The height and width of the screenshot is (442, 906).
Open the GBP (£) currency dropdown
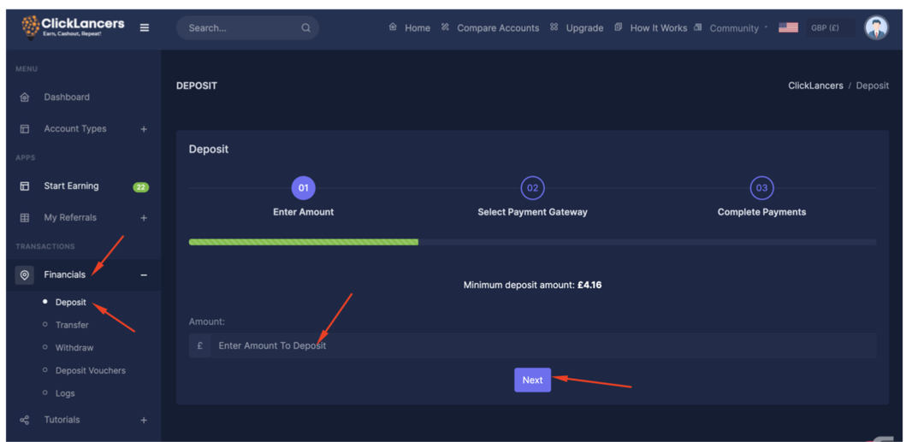(x=828, y=28)
